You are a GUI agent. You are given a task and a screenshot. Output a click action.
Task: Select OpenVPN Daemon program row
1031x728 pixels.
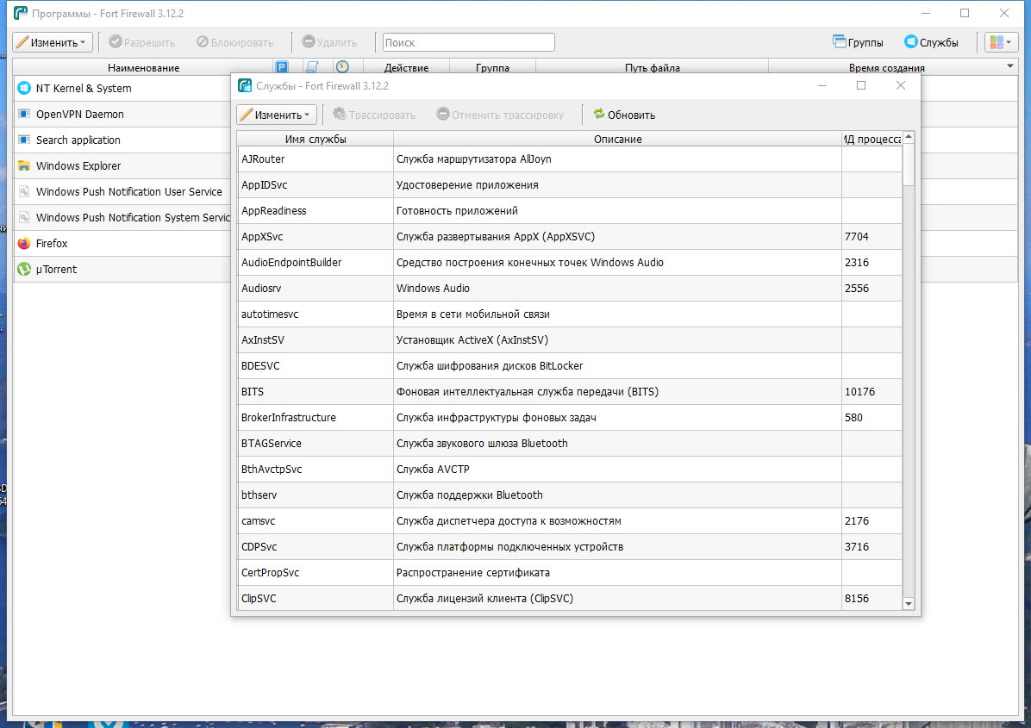(x=122, y=114)
